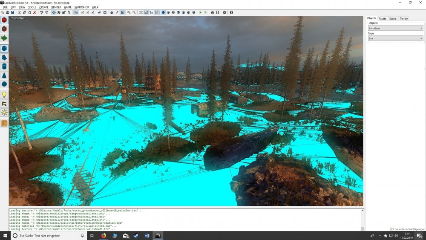This screenshot has height=240, width=426.
Task: Save the map with the floppy icon
Action: (x=12, y=12)
